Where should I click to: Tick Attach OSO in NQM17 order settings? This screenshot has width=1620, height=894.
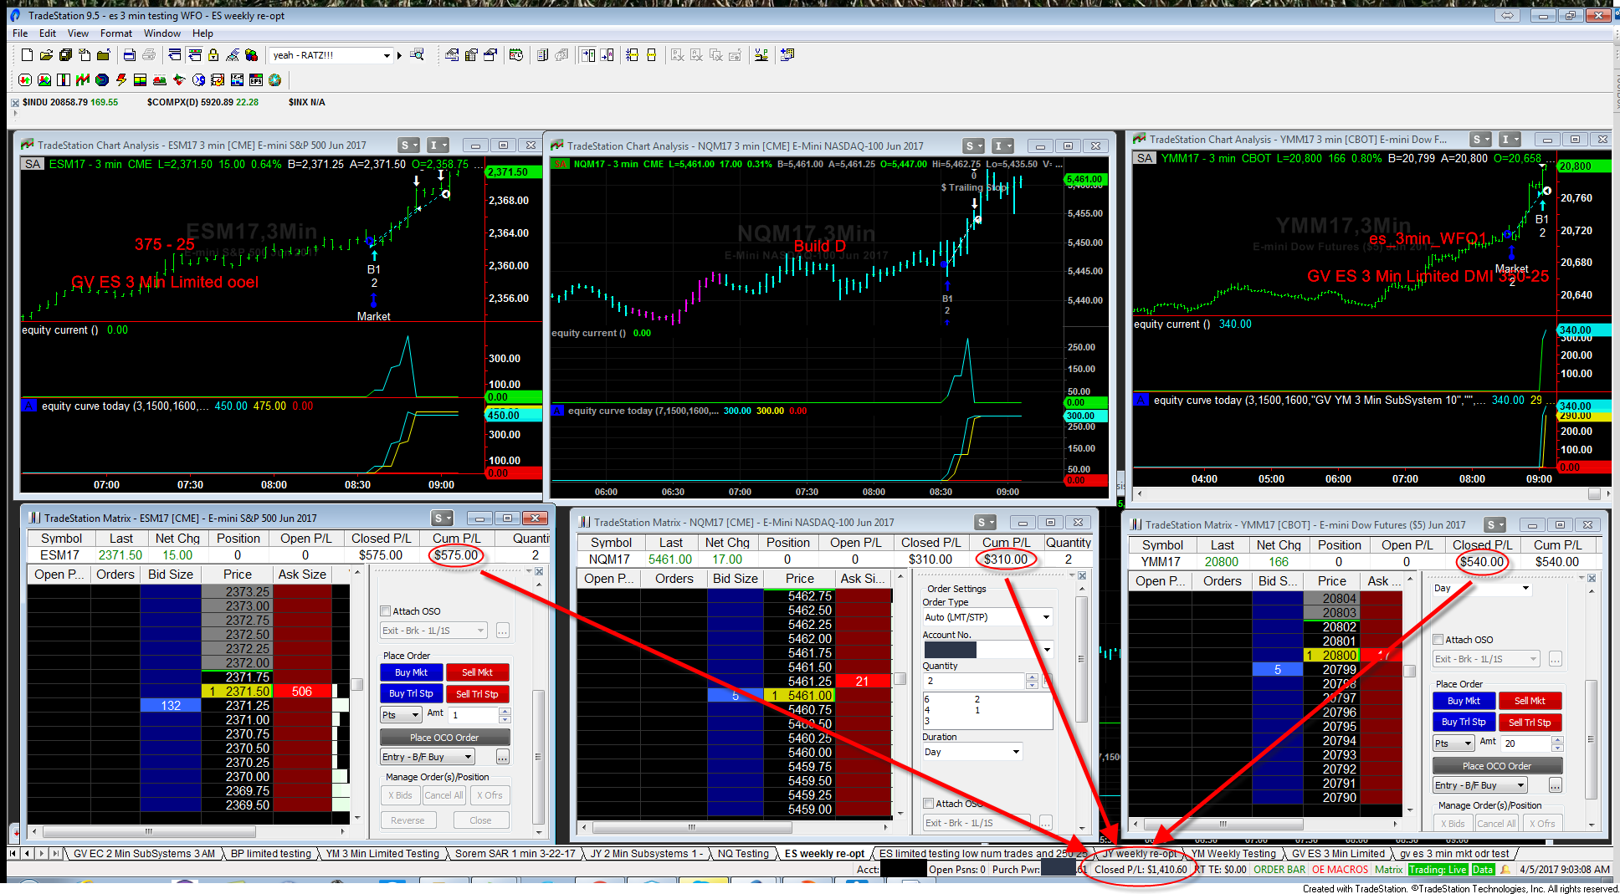(929, 804)
